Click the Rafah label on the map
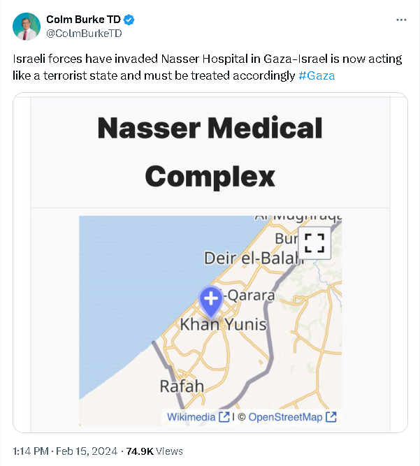This screenshot has width=420, height=466. coord(182,386)
